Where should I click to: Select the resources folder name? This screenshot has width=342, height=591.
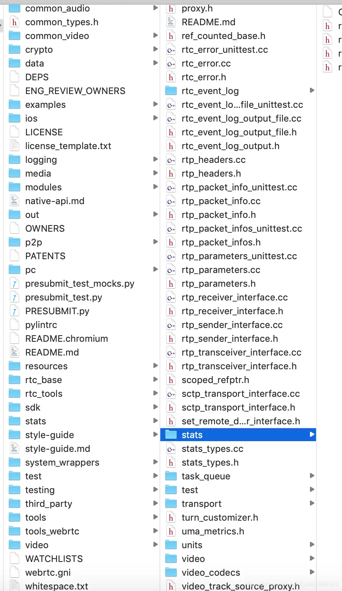point(46,366)
